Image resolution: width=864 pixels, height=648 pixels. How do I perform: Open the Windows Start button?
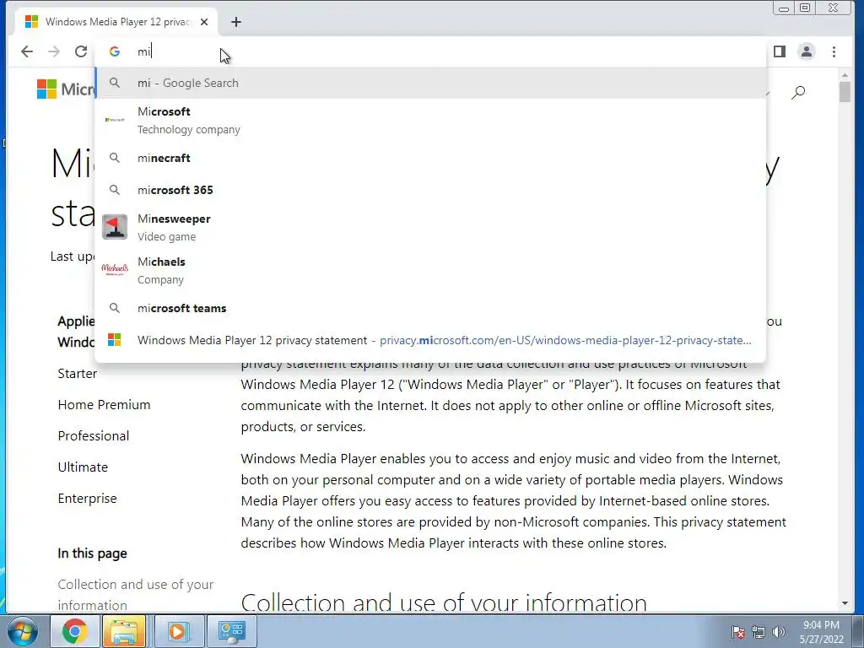[23, 631]
